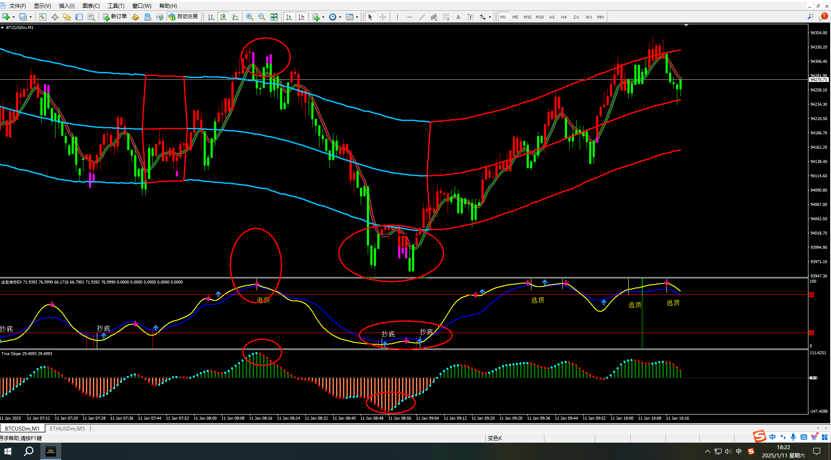Open the Navigator folder-star icon
The height and width of the screenshot is (460, 831).
point(67,17)
